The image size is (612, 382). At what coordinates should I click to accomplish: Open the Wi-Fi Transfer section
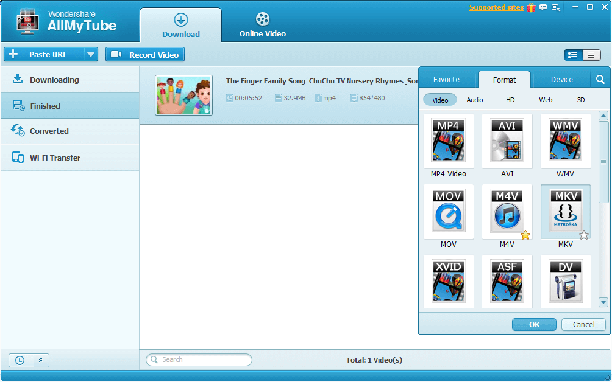point(70,158)
